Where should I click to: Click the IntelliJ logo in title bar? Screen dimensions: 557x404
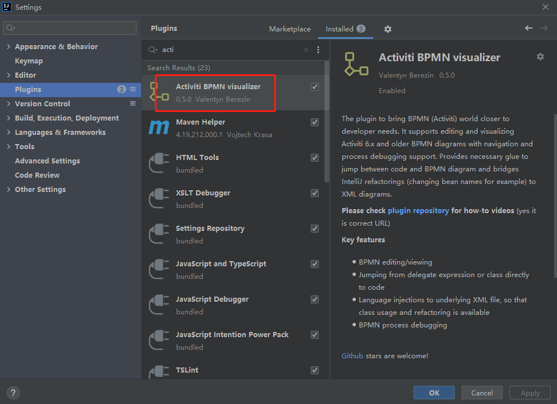tap(7, 7)
